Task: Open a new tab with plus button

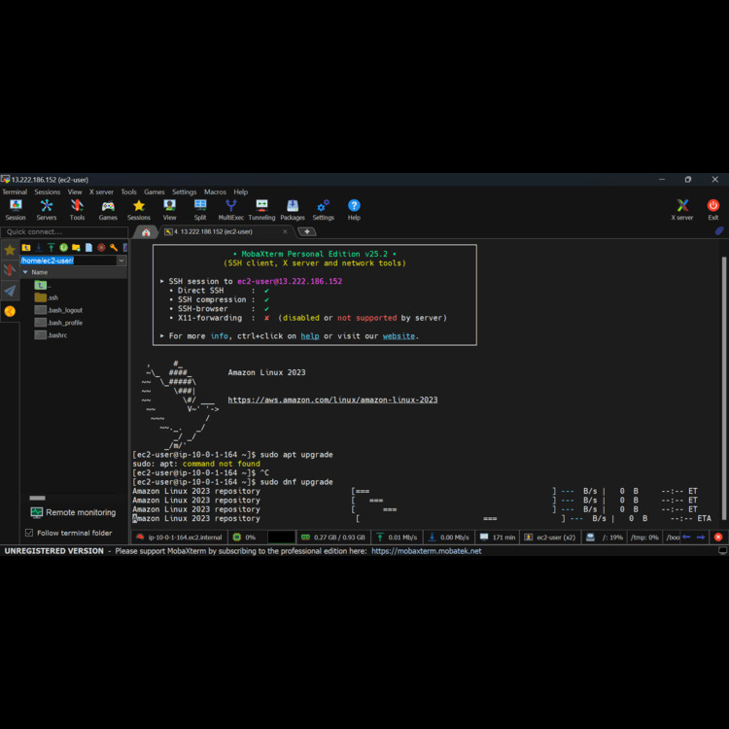Action: [307, 231]
